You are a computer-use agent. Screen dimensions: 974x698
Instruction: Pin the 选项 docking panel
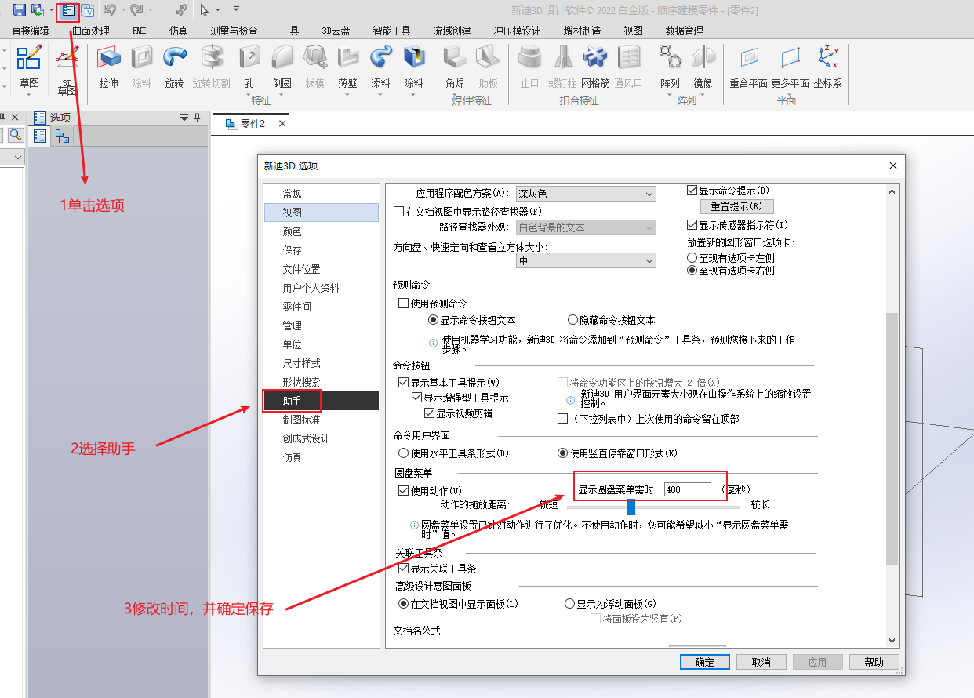[x=197, y=118]
